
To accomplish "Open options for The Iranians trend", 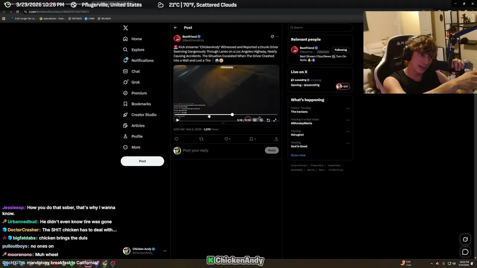I will pos(348,109).
